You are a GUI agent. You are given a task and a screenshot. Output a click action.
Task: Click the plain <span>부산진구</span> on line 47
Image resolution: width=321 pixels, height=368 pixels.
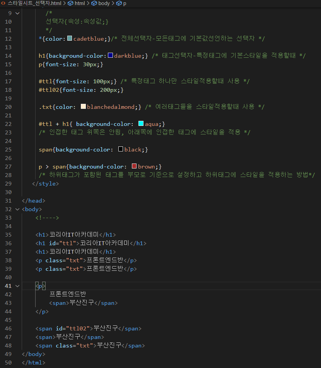70,337
